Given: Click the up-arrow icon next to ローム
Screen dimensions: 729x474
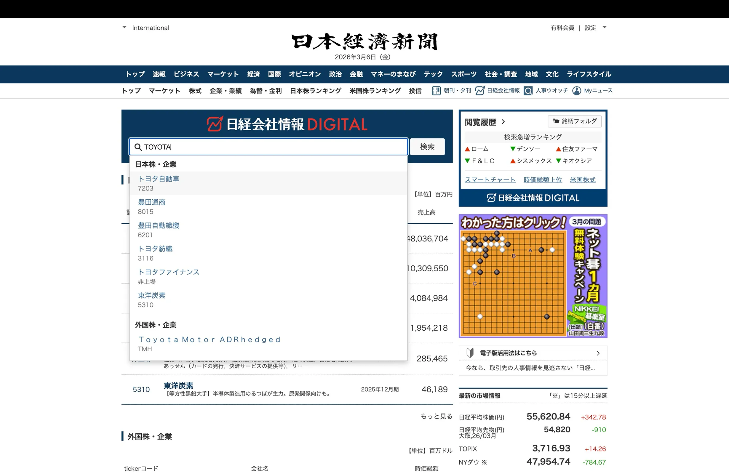Looking at the screenshot, I should 467,149.
